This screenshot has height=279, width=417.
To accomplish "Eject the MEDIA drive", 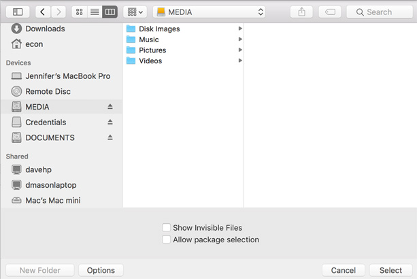I will pyautogui.click(x=110, y=107).
